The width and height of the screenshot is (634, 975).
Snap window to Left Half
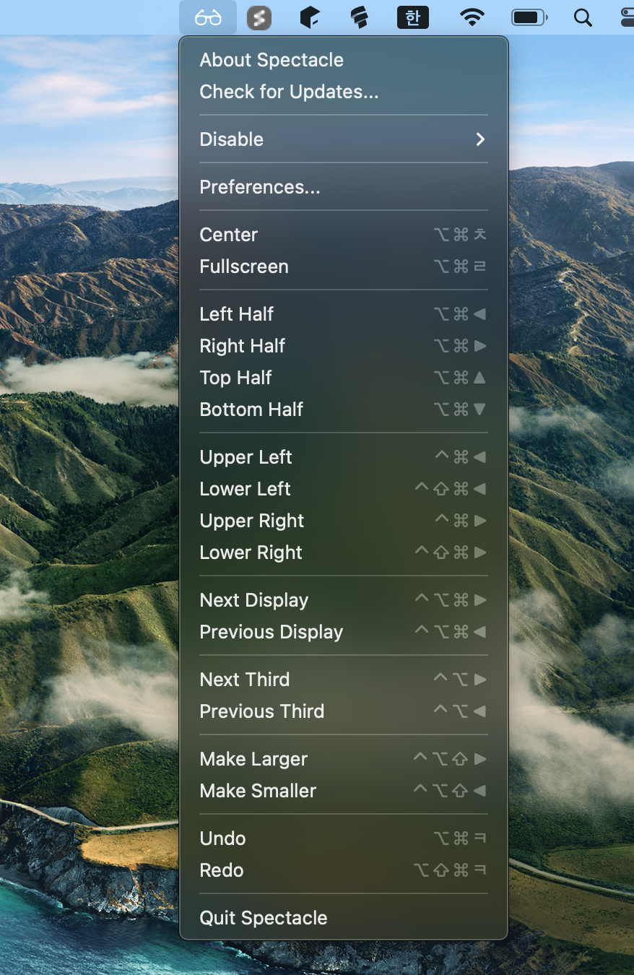pos(344,314)
